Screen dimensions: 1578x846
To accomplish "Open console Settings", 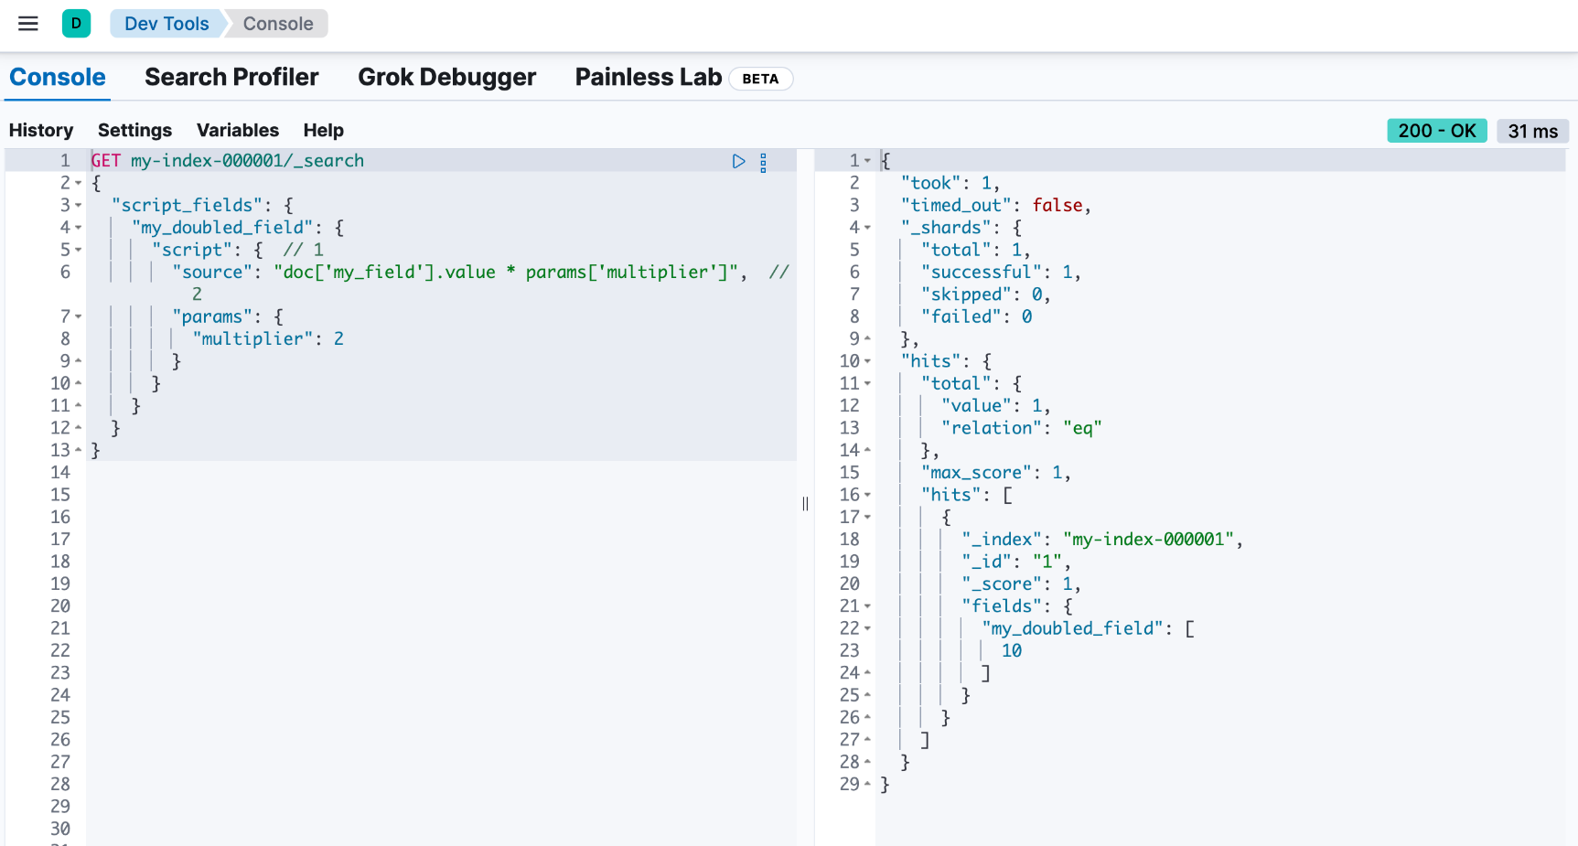I will pos(134,131).
